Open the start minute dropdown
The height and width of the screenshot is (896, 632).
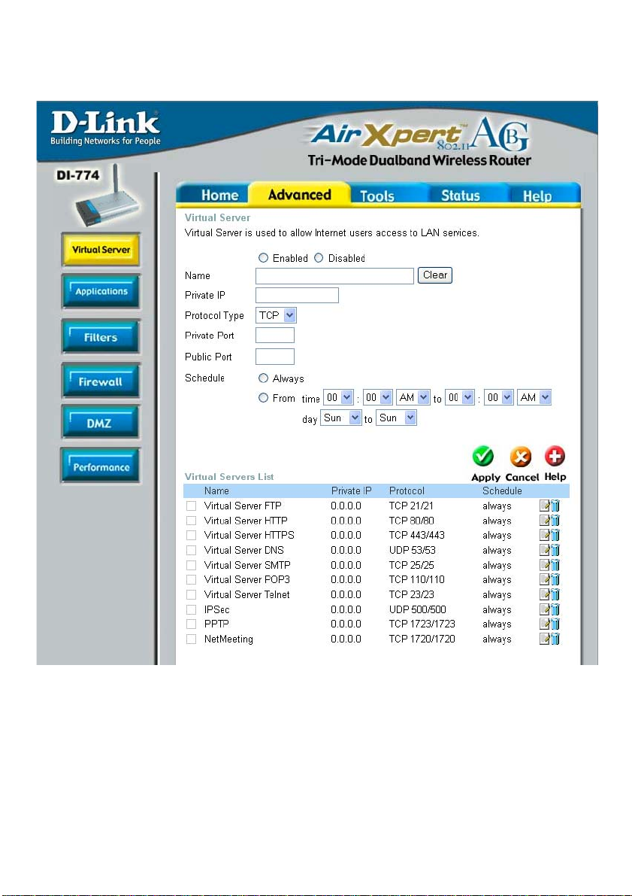[x=377, y=397]
